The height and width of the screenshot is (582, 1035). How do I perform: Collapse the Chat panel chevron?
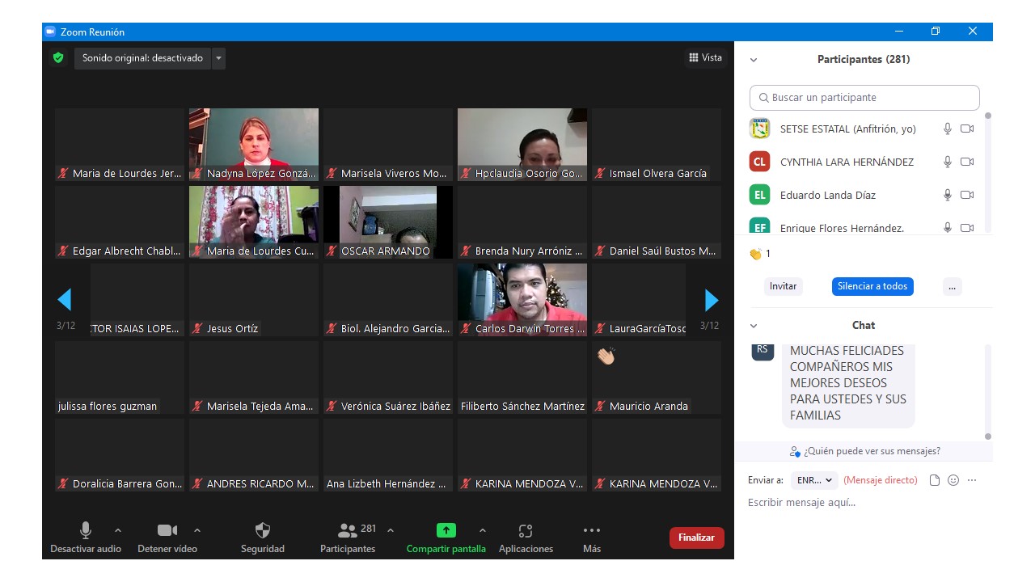click(754, 326)
